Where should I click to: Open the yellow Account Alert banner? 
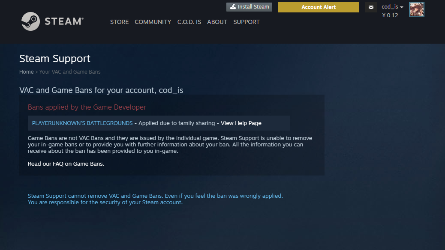click(x=319, y=7)
